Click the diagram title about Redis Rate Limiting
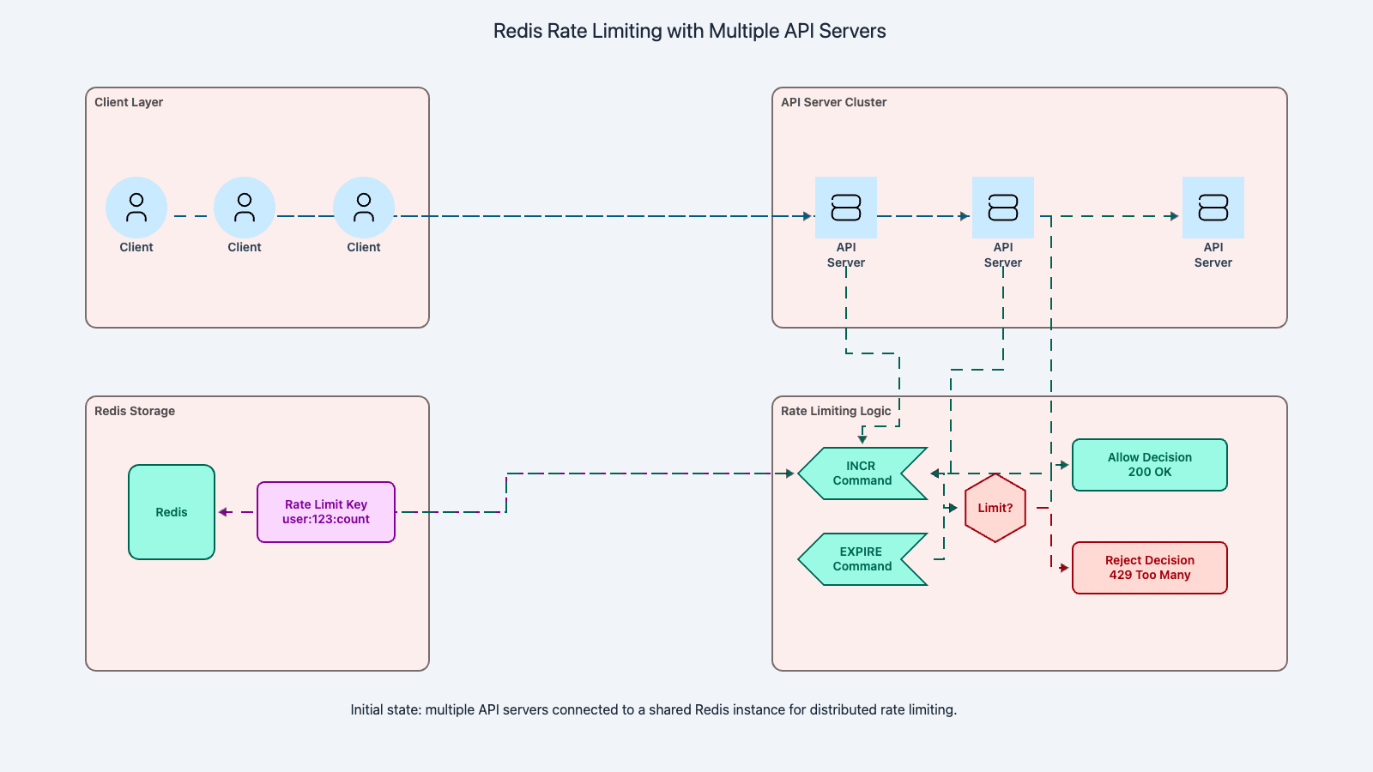 pos(689,31)
